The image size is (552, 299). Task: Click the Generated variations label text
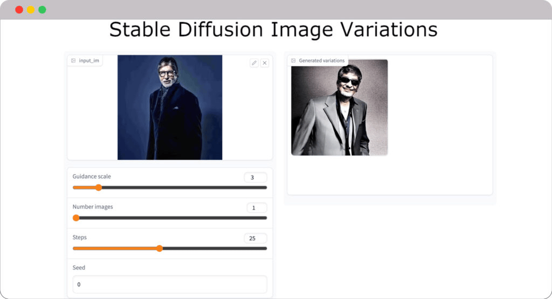(321, 60)
